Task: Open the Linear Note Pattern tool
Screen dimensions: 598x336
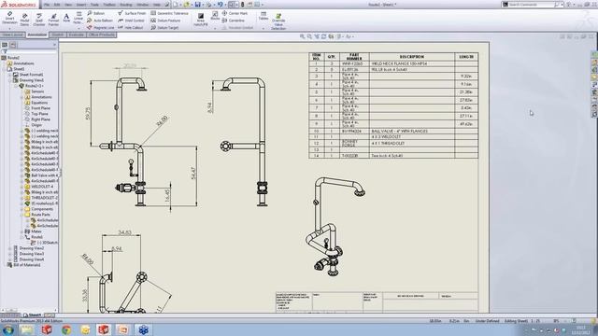Action: (78, 19)
